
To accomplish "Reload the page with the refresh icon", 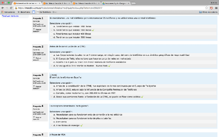I will 11,8.
